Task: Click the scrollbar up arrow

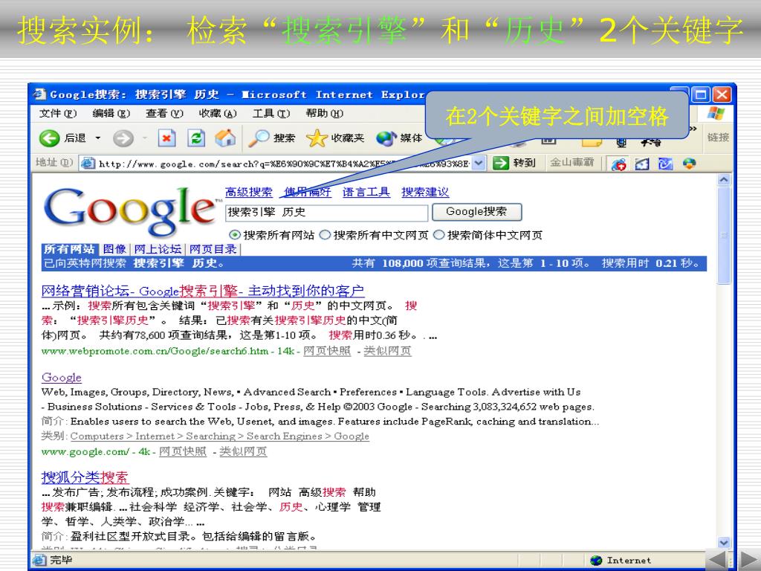Action: point(724,180)
